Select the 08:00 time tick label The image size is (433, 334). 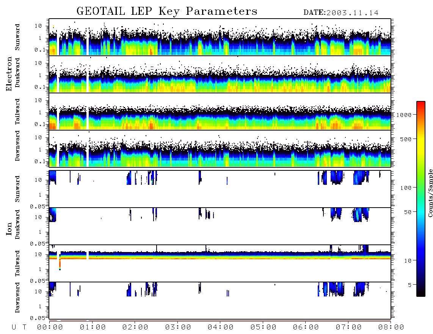(x=391, y=328)
